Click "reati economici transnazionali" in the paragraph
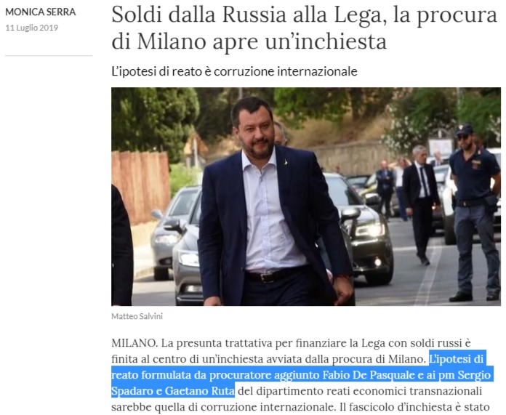 [x=390, y=391]
